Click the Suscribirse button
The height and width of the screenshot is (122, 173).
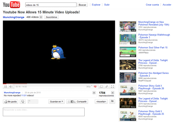tap(51, 17)
